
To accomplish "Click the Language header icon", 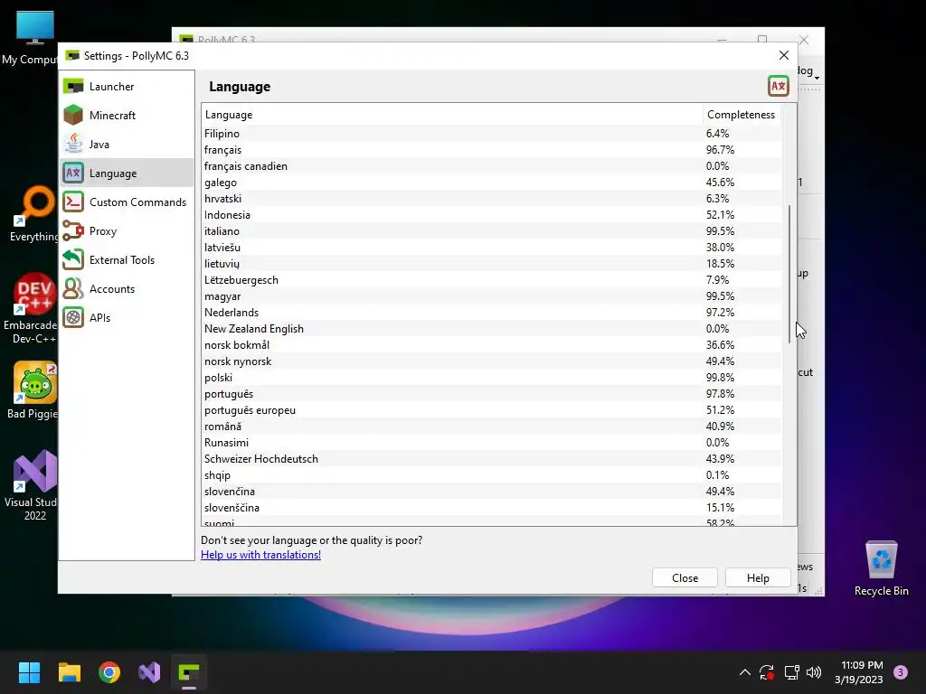I will 779,86.
